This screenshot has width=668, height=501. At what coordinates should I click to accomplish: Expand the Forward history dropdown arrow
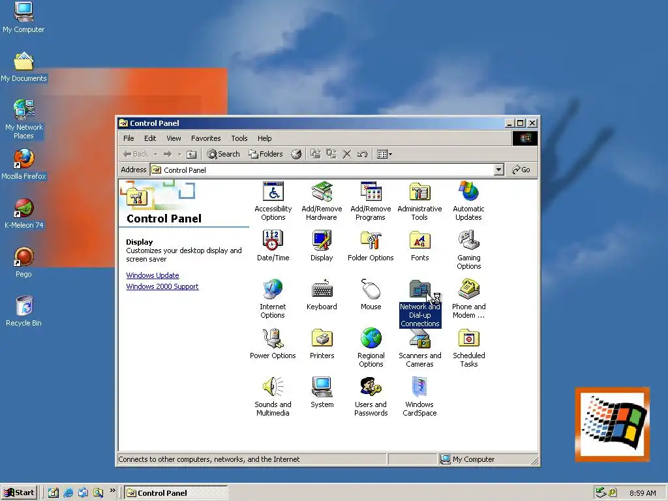179,154
